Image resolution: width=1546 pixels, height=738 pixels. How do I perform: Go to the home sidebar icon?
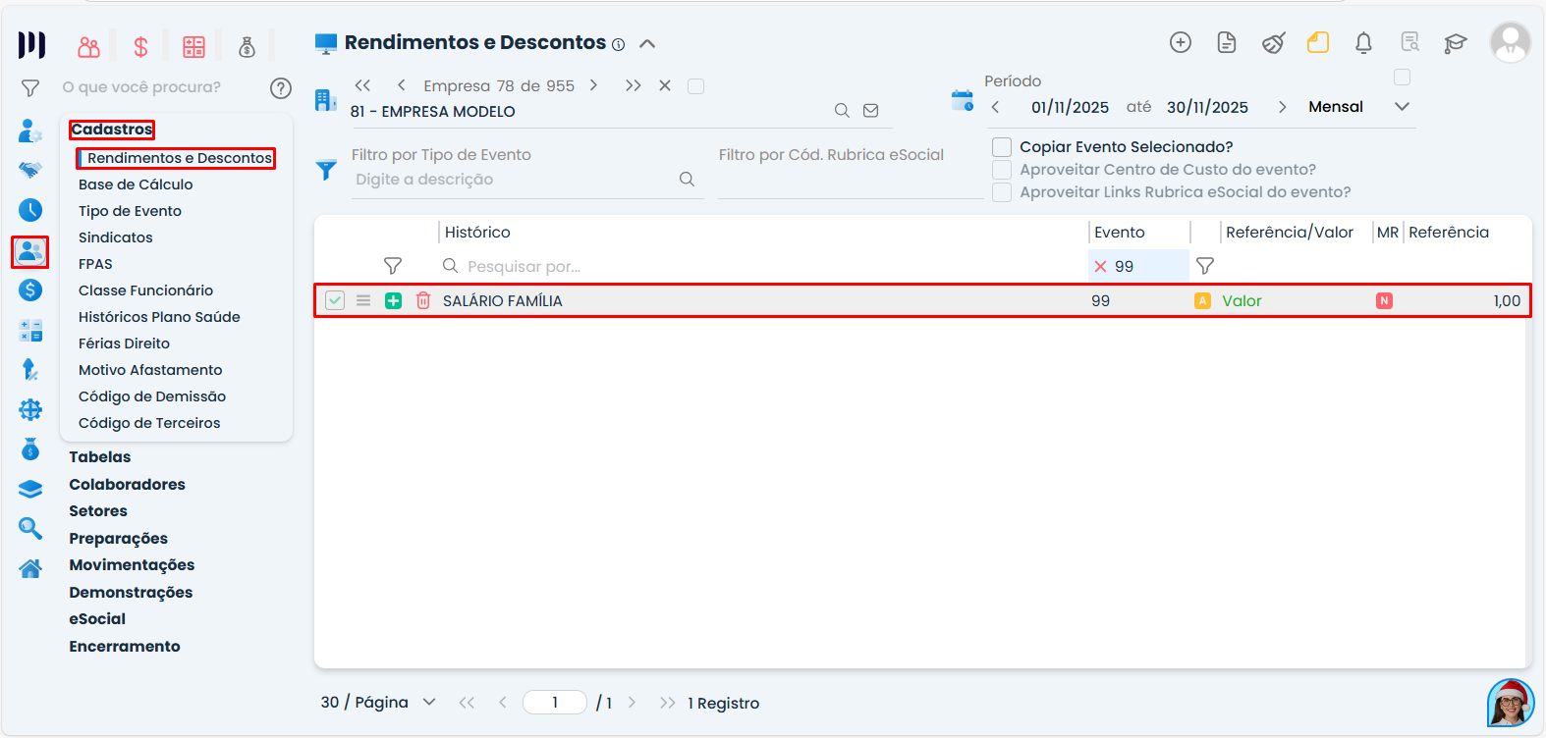pos(30,568)
